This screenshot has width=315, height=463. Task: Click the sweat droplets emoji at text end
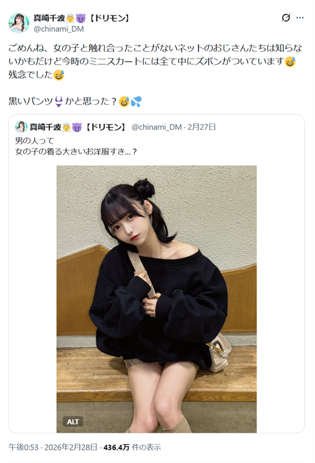[x=136, y=102]
